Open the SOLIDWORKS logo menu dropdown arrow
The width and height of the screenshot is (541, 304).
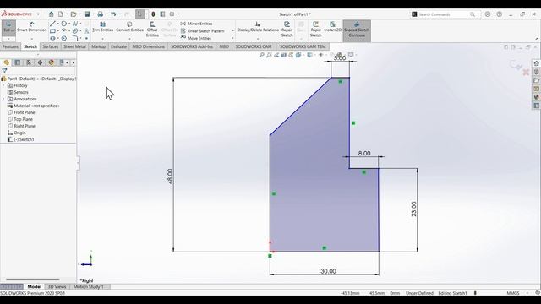pyautogui.click(x=38, y=14)
